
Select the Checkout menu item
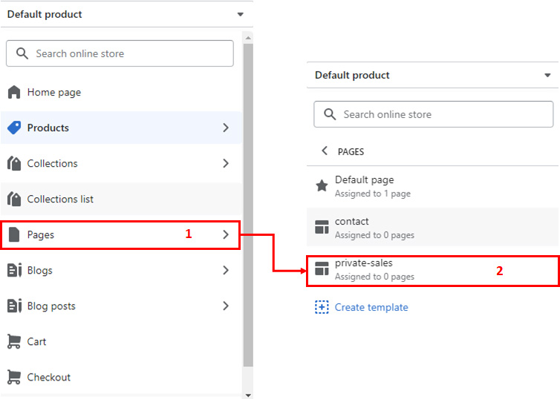[121, 377]
